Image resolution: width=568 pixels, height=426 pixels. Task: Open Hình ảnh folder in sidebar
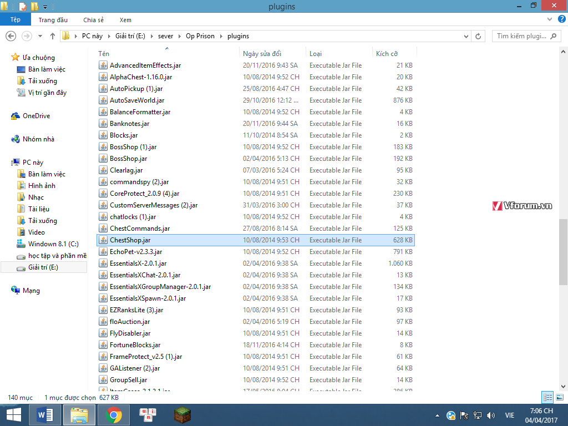(x=42, y=185)
